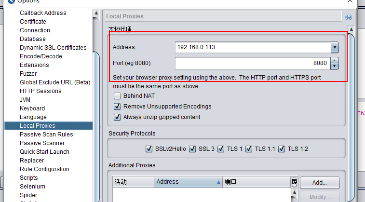Select Fuzzer in options tree
The height and width of the screenshot is (202, 365).
[28, 74]
